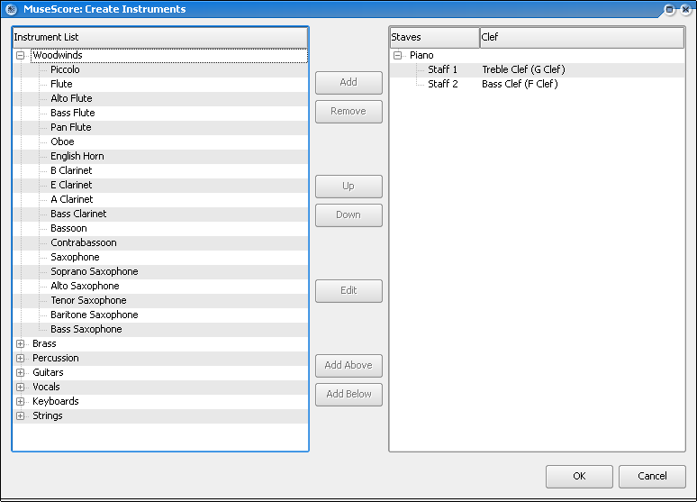
Task: Click the Clef column header
Action: (582, 37)
